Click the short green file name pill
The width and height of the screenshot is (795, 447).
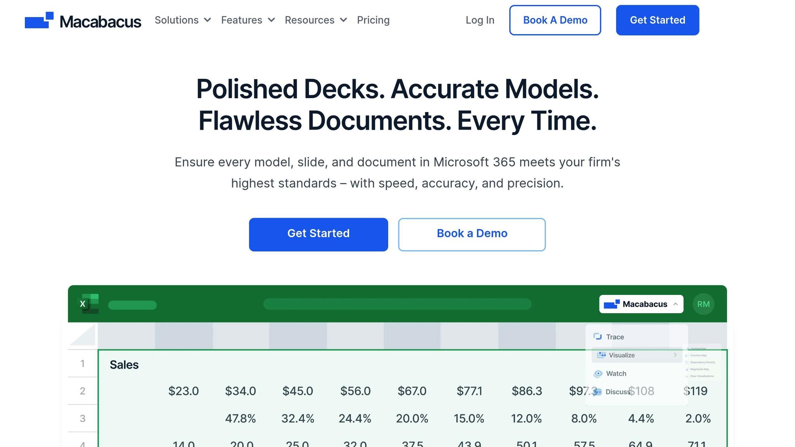(x=132, y=305)
